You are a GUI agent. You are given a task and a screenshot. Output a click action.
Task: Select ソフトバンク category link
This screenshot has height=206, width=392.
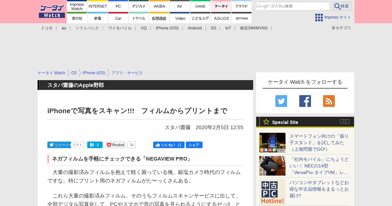click(x=87, y=28)
